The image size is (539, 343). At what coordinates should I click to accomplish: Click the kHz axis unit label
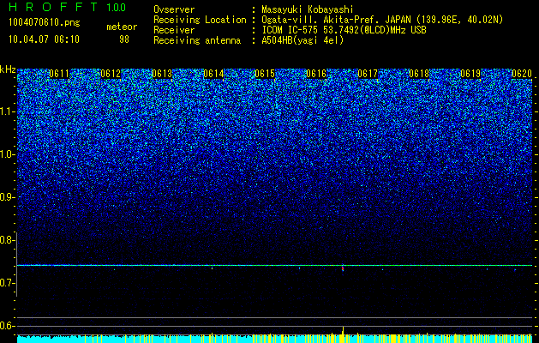8,69
